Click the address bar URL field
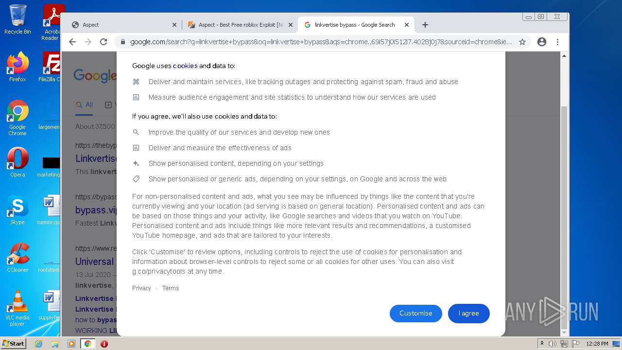This screenshot has height=350, width=622. point(321,42)
